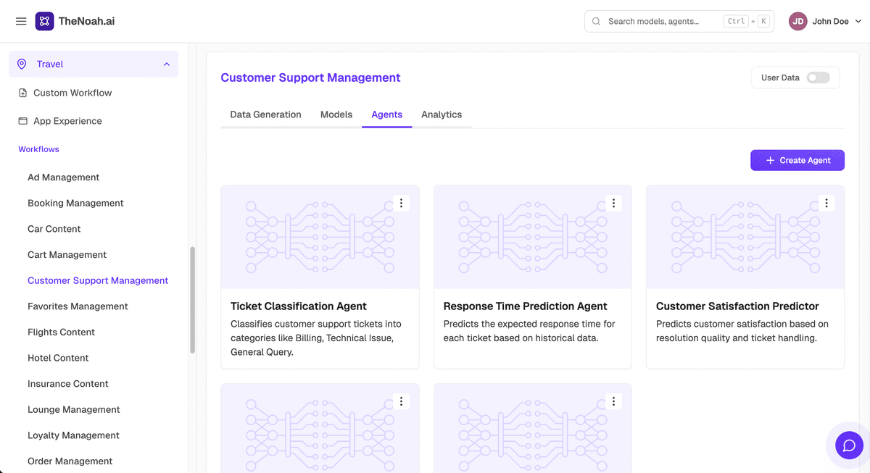This screenshot has height=473, width=870.
Task: Open the hamburger menu icon
Action: point(21,22)
